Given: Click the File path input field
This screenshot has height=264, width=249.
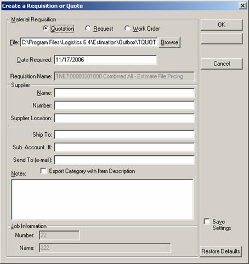Looking at the screenshot, I should click(x=89, y=42).
